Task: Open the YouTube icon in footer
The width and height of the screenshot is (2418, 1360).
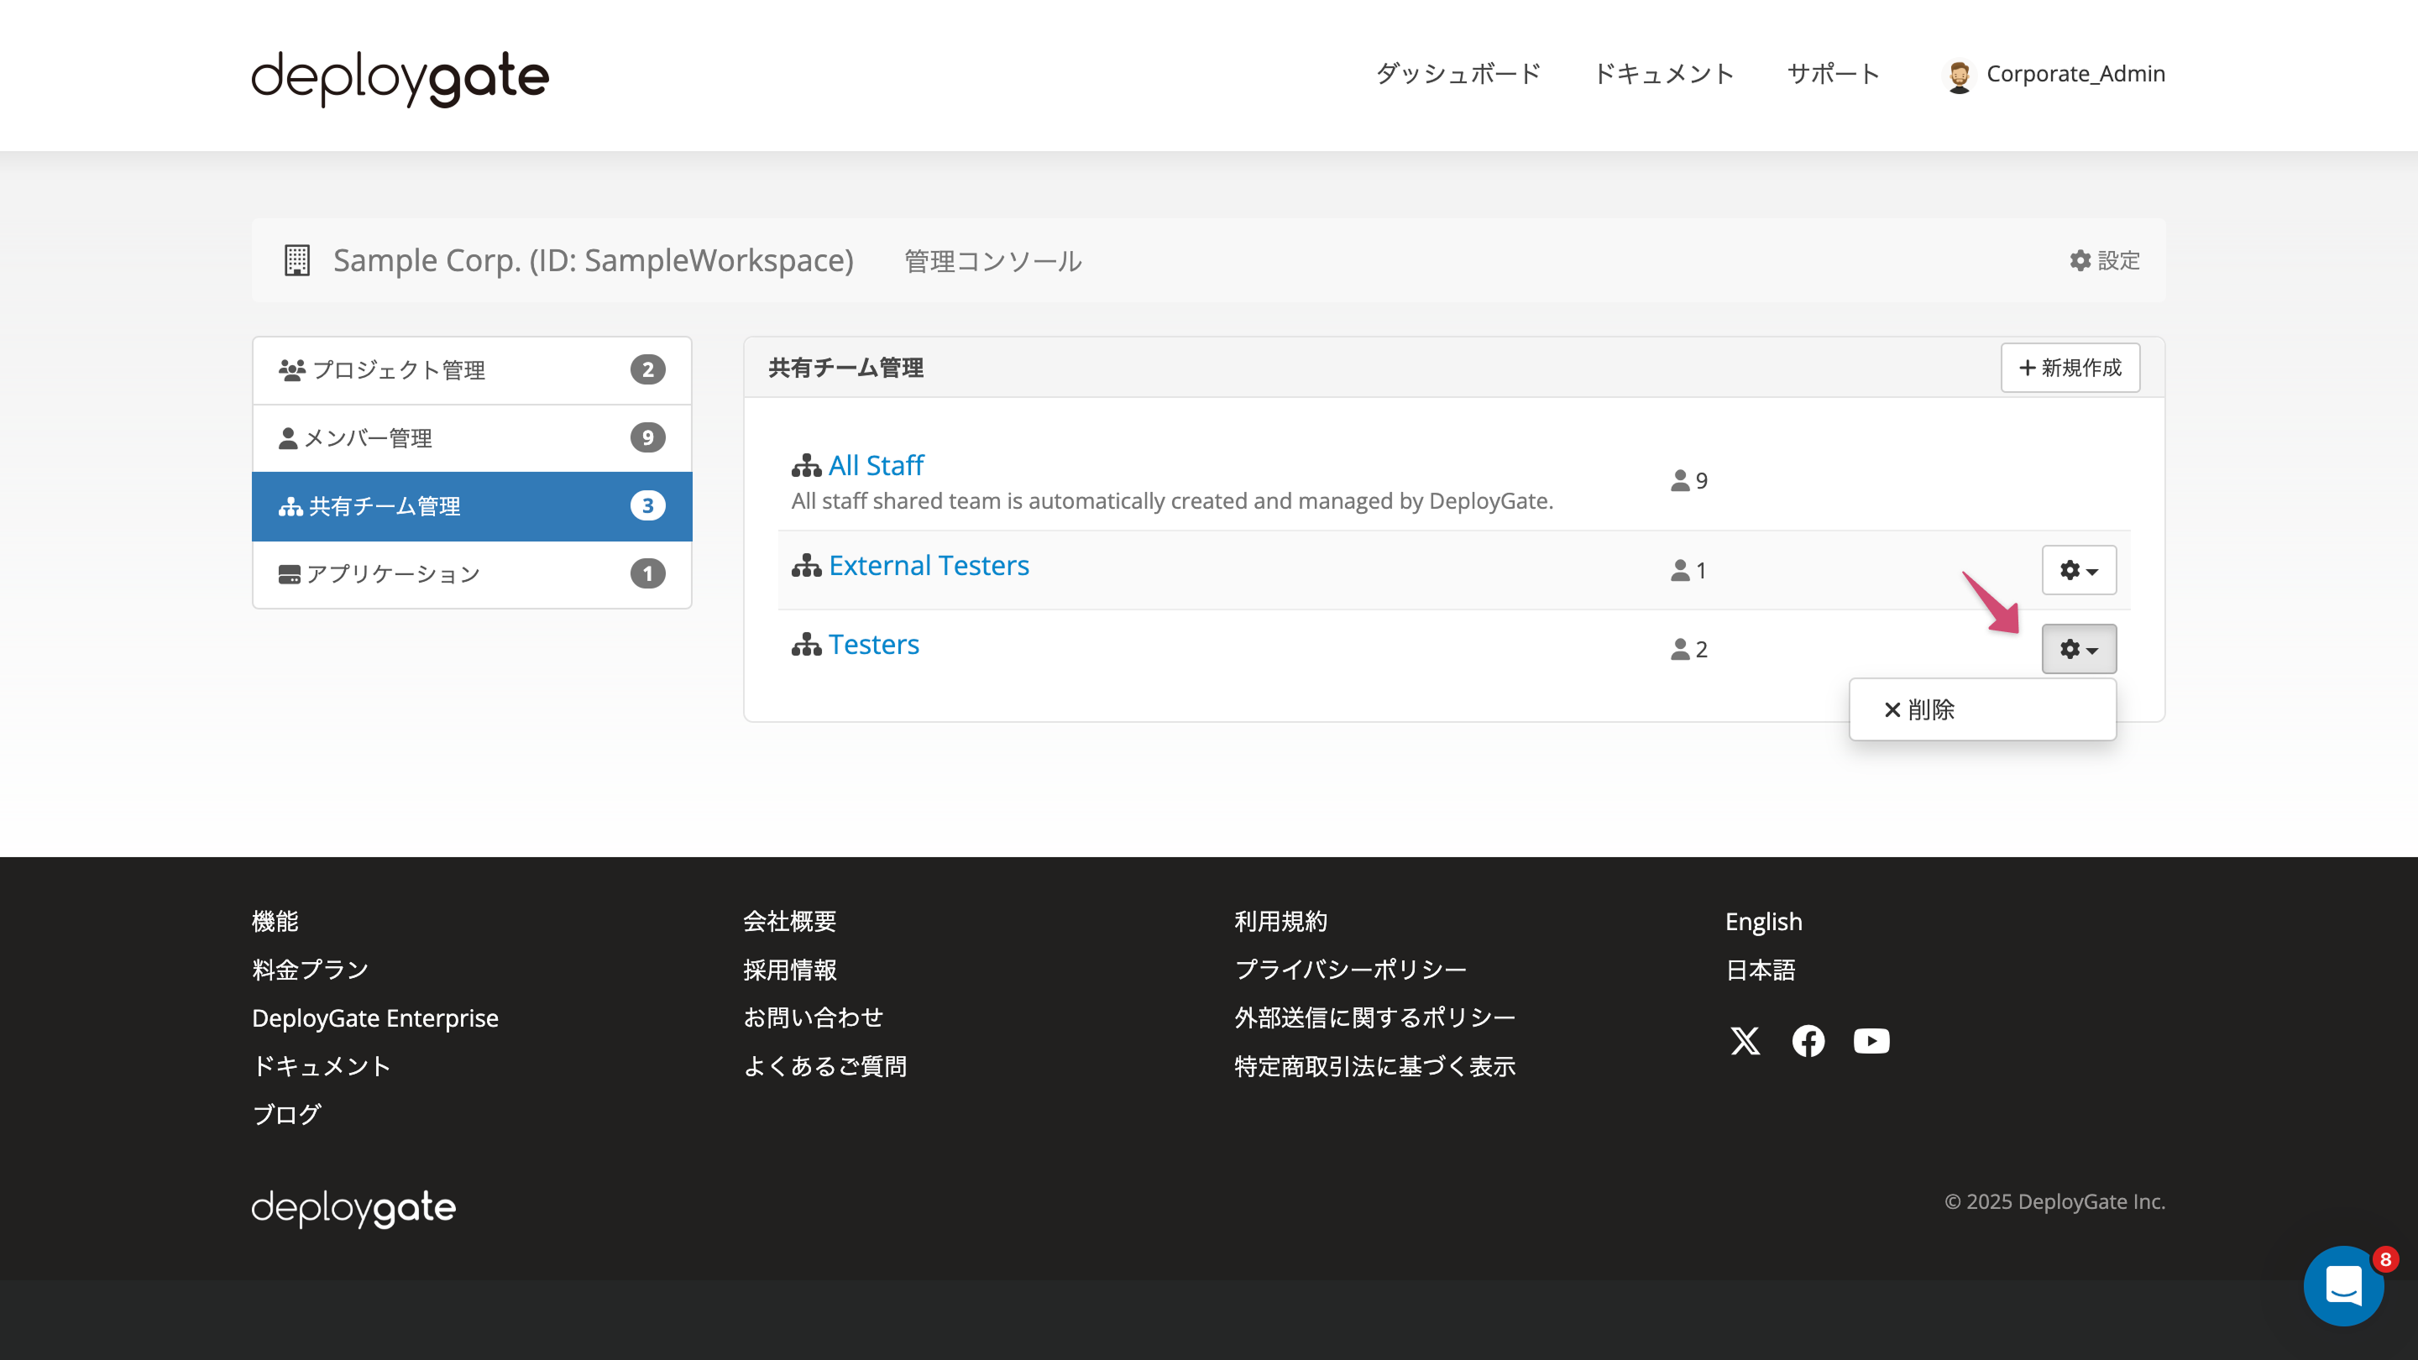Action: (x=1871, y=1040)
